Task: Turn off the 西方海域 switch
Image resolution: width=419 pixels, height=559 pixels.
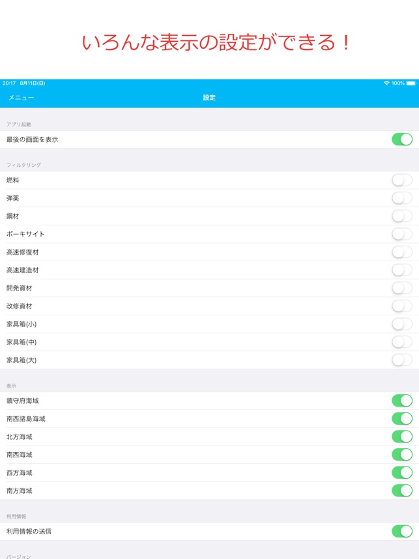Action: 402,473
